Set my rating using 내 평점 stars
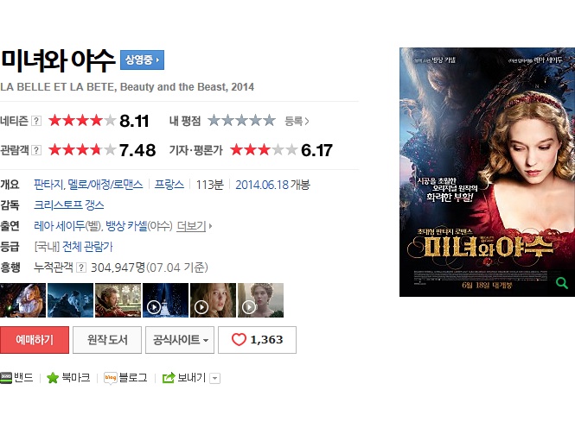The width and height of the screenshot is (575, 428). point(241,120)
